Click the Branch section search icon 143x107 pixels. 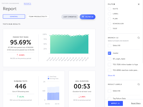(x=139, y=38)
